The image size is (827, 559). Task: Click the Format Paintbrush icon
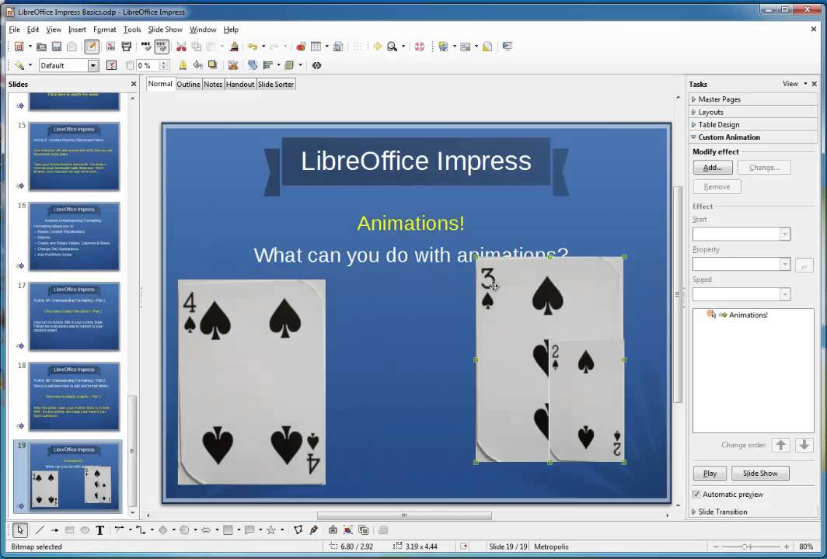pos(234,47)
